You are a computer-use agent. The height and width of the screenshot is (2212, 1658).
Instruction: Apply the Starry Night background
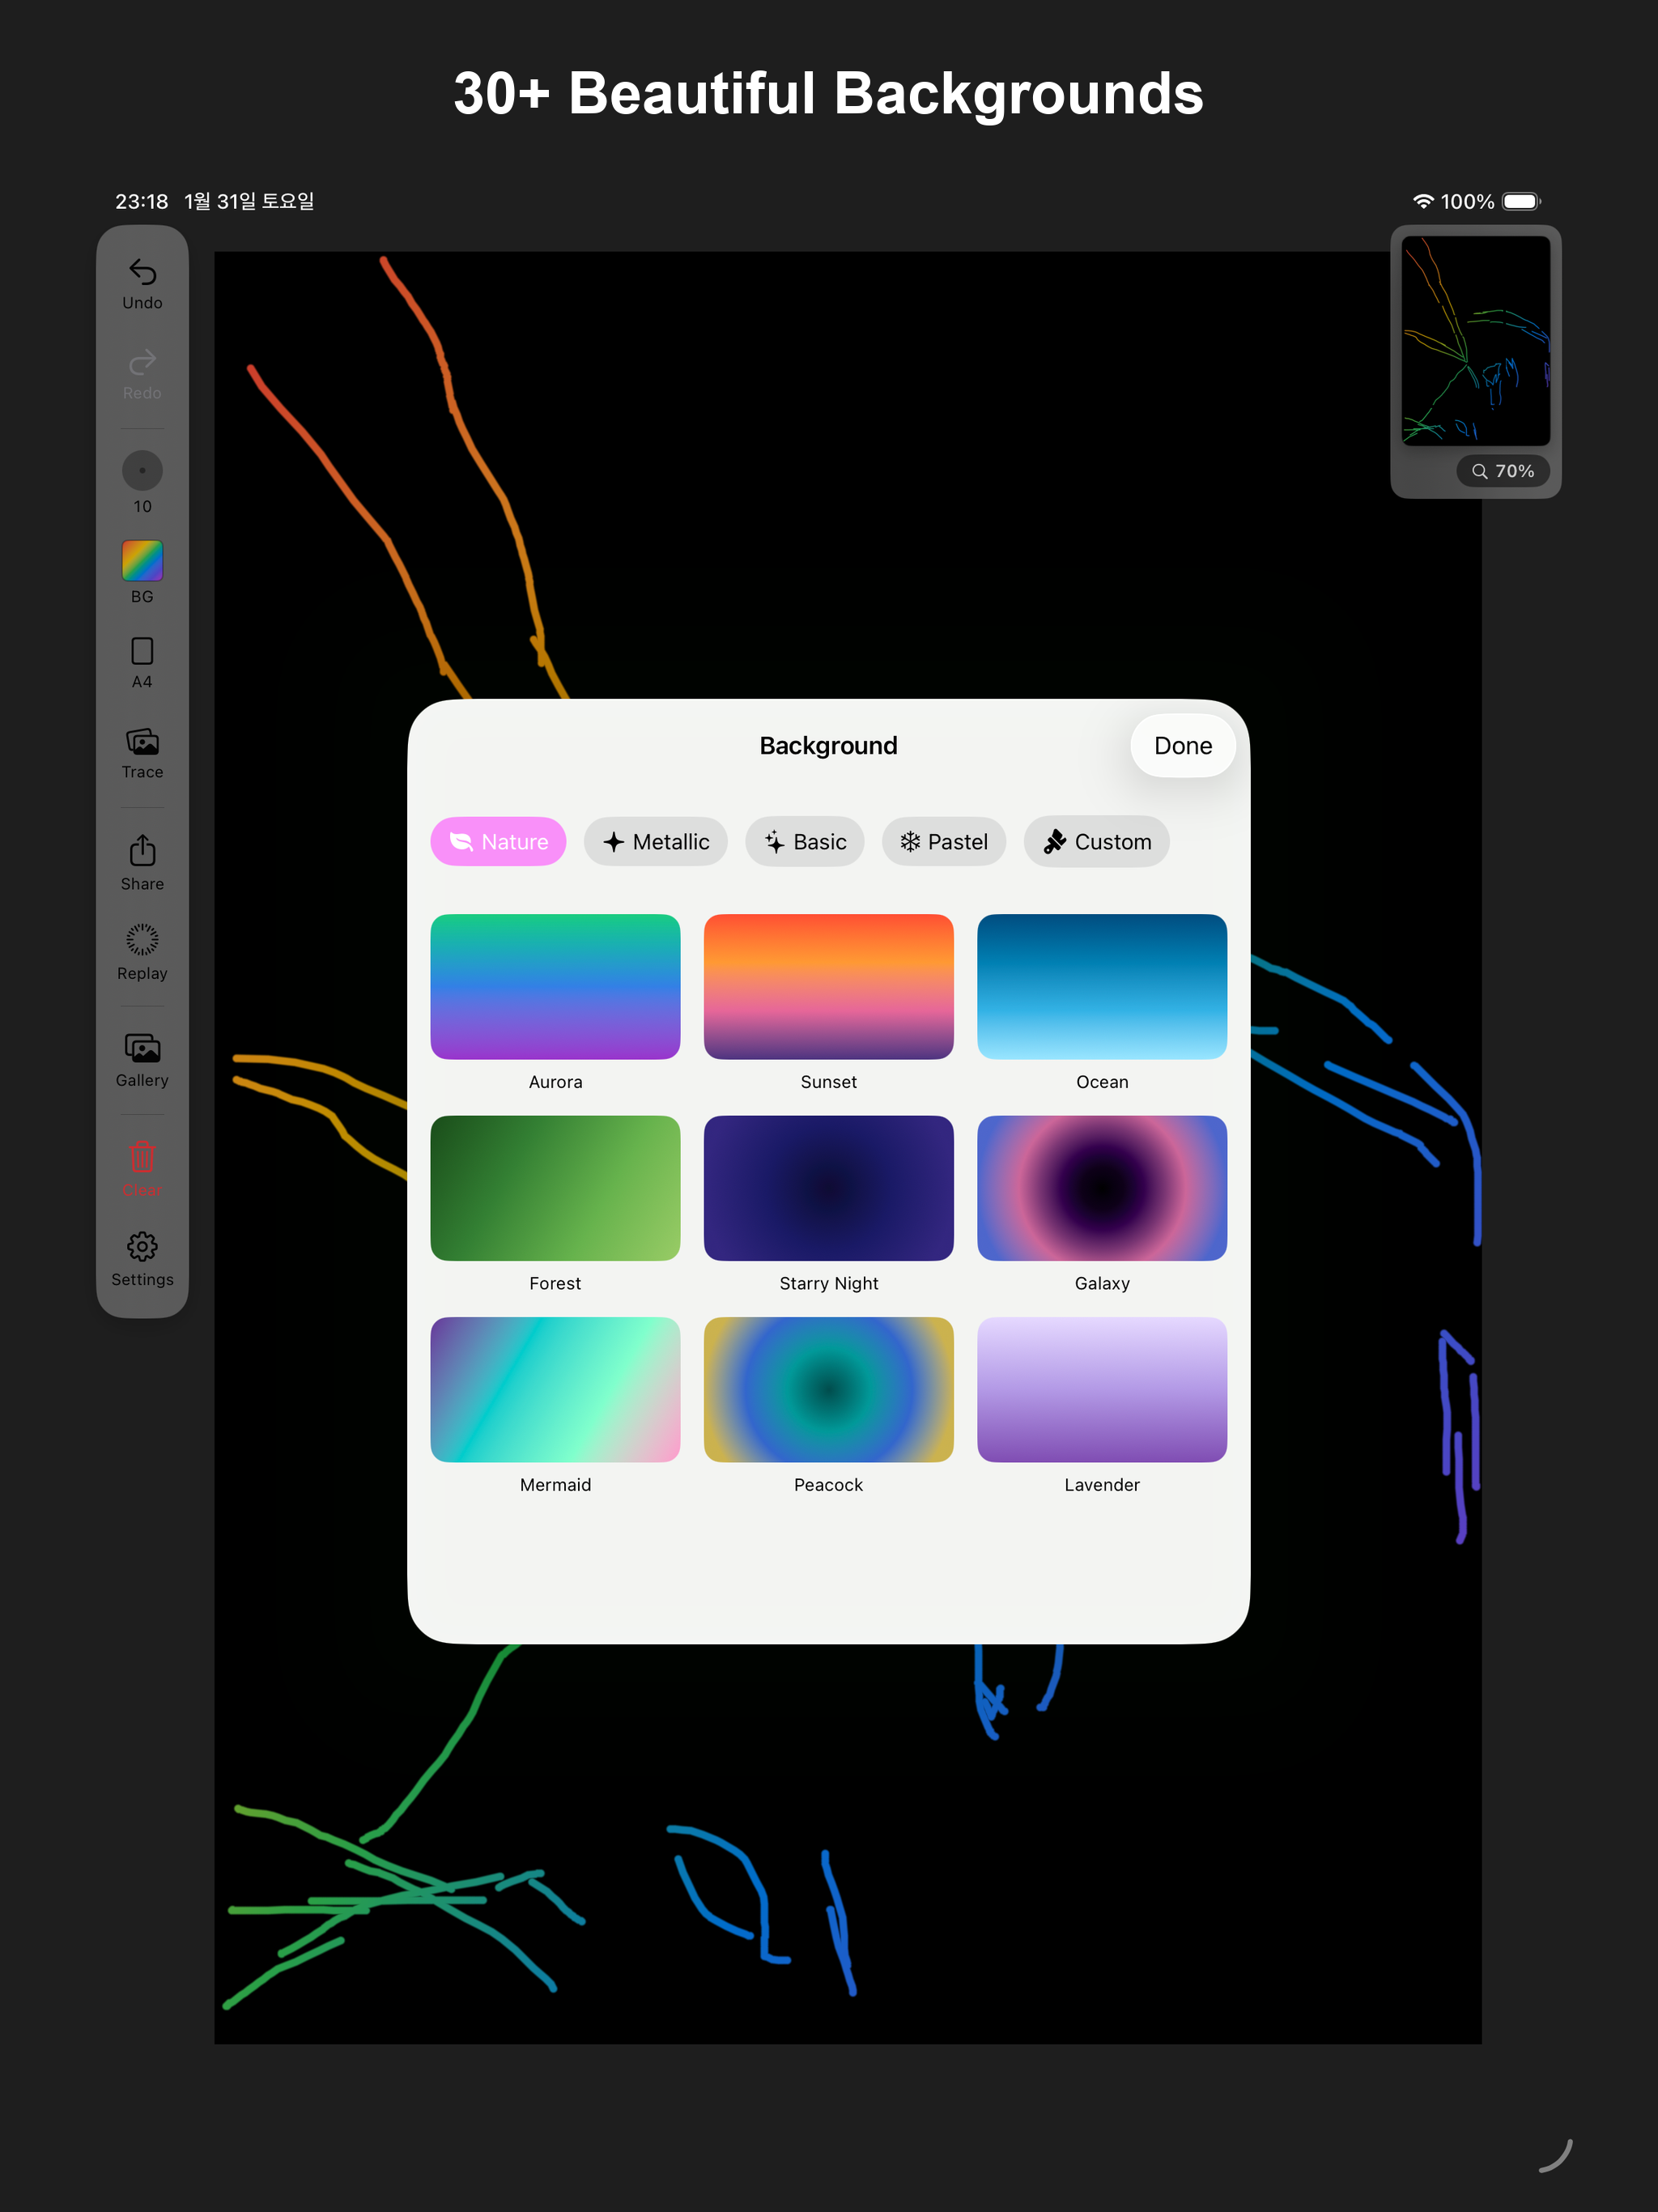(x=829, y=1188)
